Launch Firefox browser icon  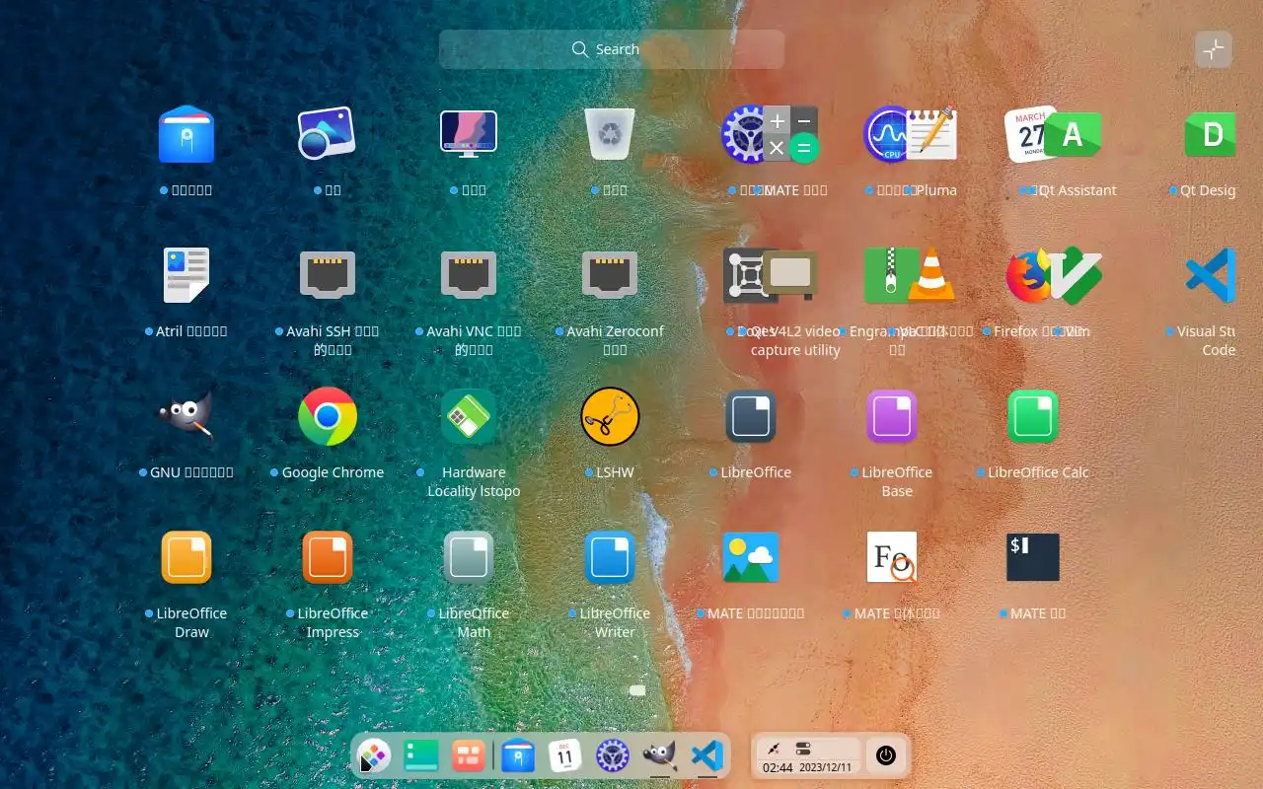point(1028,275)
